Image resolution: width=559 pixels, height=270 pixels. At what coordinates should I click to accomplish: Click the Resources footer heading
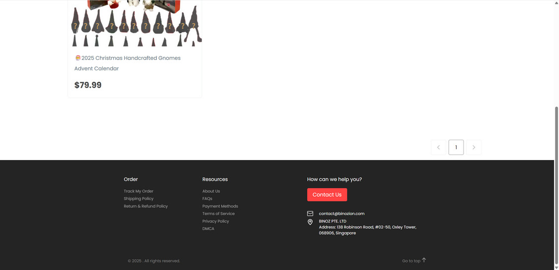coord(214,179)
